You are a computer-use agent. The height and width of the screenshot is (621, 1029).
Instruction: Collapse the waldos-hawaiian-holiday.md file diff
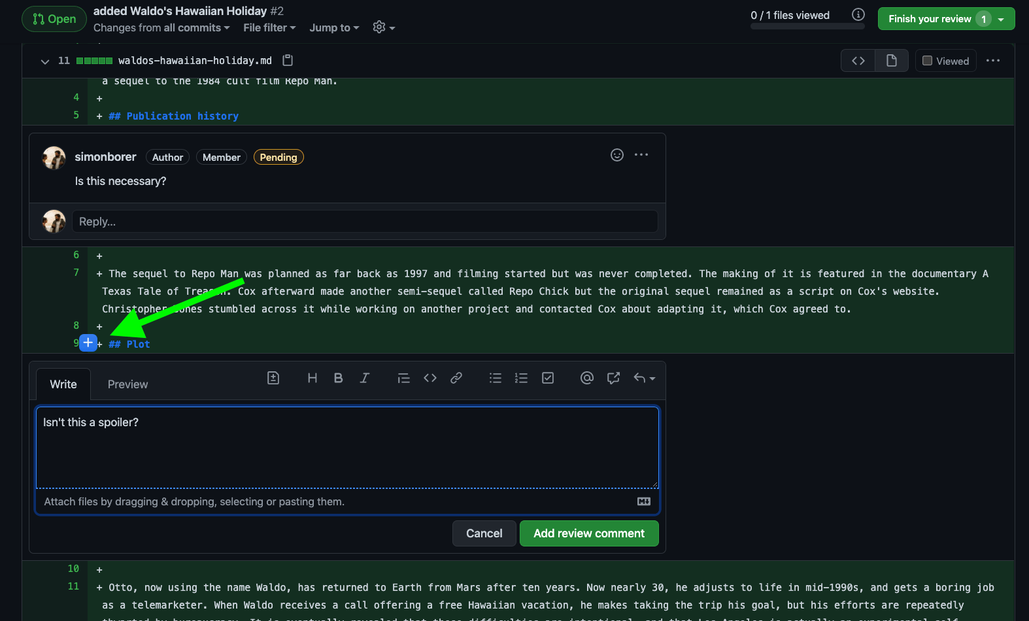coord(45,61)
